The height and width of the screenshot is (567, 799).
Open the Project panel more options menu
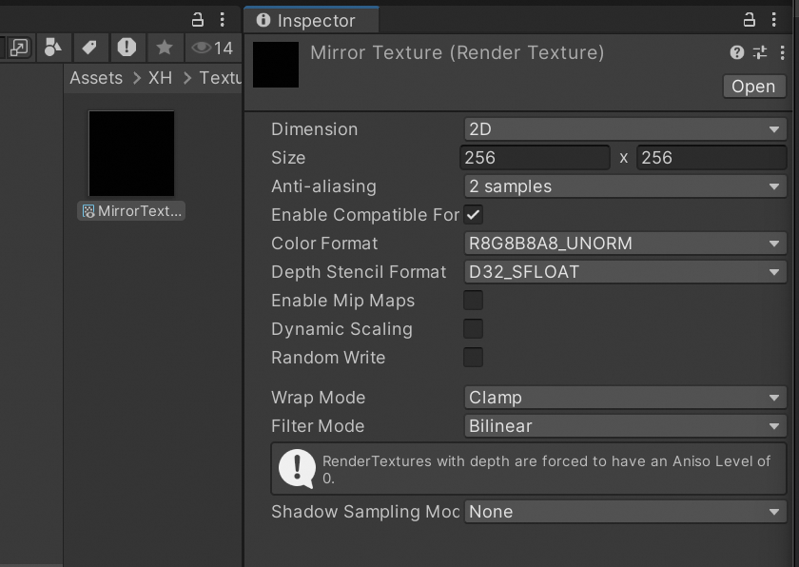coord(223,20)
